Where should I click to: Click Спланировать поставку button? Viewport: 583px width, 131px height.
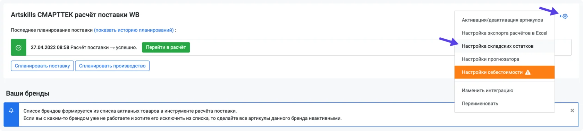(42, 66)
